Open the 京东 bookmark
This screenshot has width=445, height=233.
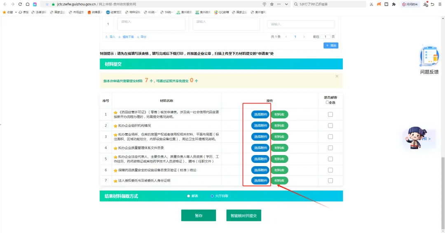point(23,12)
